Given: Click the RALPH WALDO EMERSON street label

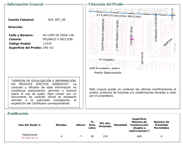Looking at the screenshot, I should point(103,35).
